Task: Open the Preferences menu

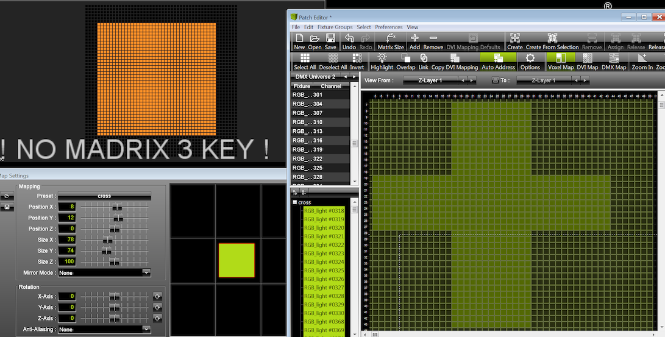Action: (388, 27)
